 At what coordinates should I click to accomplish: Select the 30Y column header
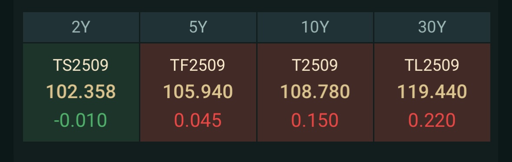[432, 27]
